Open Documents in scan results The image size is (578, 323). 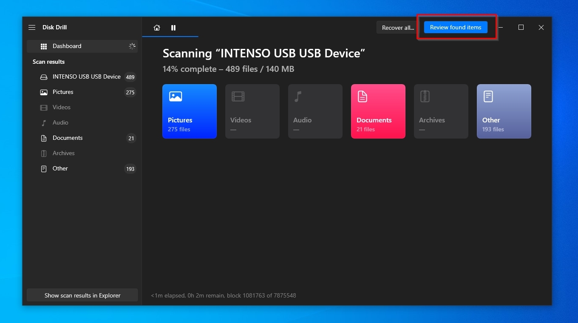pos(82,138)
